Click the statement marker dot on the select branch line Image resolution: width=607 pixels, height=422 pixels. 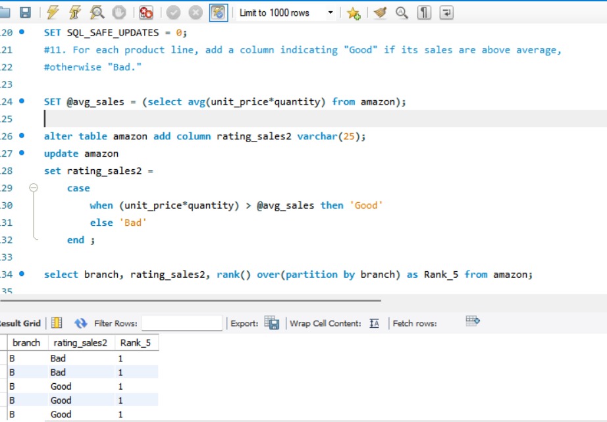(x=22, y=274)
